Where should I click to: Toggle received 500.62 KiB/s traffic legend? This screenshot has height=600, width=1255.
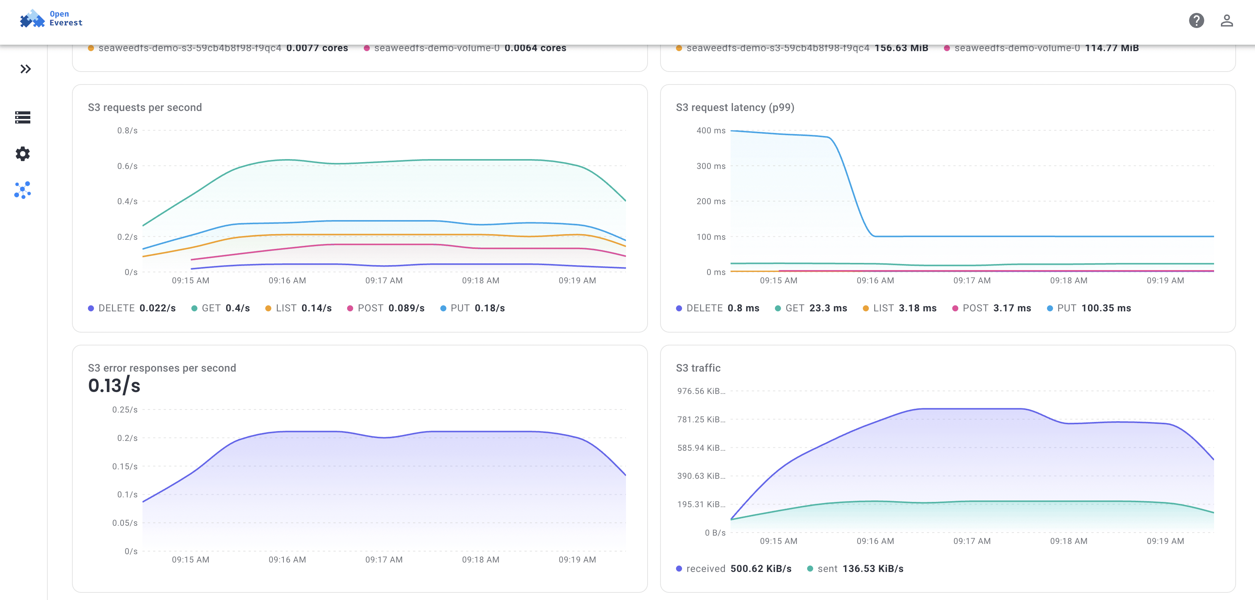click(x=734, y=569)
